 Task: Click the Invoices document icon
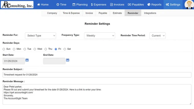click(112, 5)
